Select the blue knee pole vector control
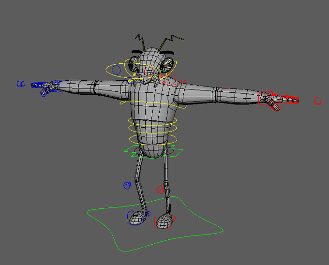This screenshot has width=329, height=265. click(127, 186)
